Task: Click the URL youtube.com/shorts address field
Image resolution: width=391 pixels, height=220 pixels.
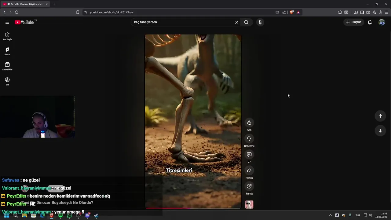Action: tap(180, 12)
